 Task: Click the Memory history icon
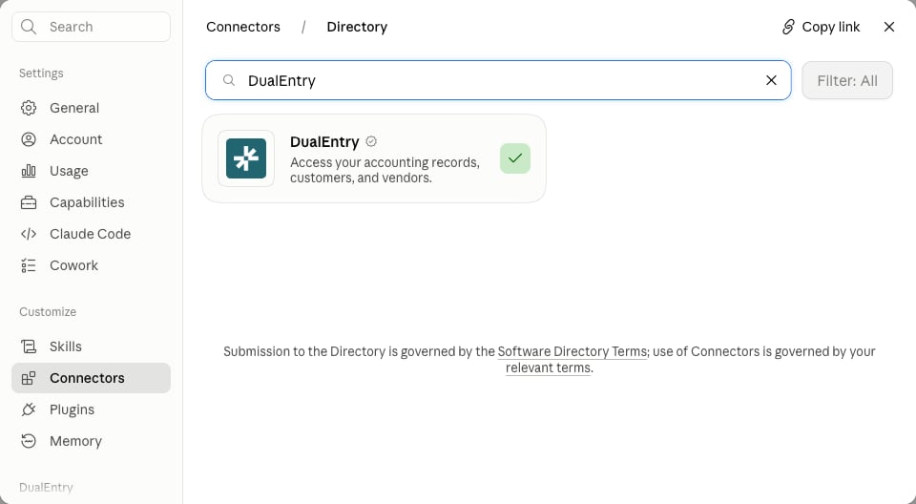click(x=28, y=441)
